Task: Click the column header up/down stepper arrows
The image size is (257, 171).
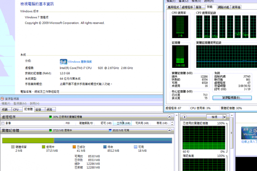Action: pyautogui.click(x=172, y=123)
